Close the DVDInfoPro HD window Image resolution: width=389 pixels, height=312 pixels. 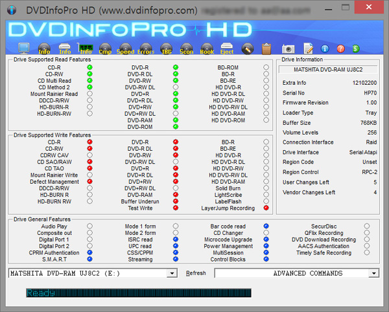click(369, 7)
